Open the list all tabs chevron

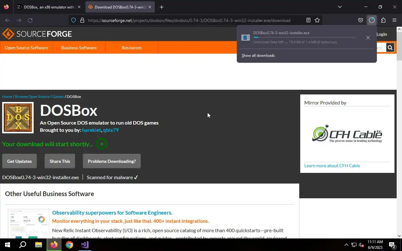coord(340,7)
